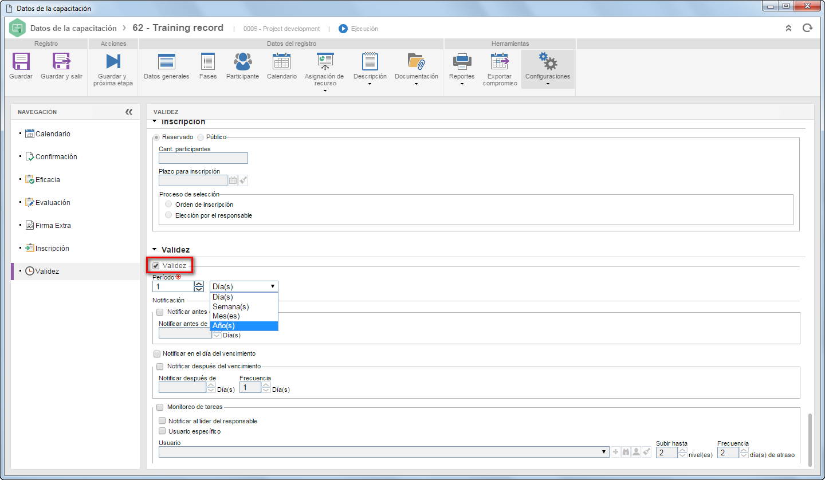
Task: Choose Semana(s) from the unit list
Action: tap(244, 306)
